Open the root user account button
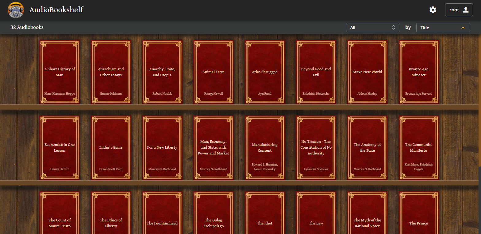The image size is (481, 234). [459, 10]
